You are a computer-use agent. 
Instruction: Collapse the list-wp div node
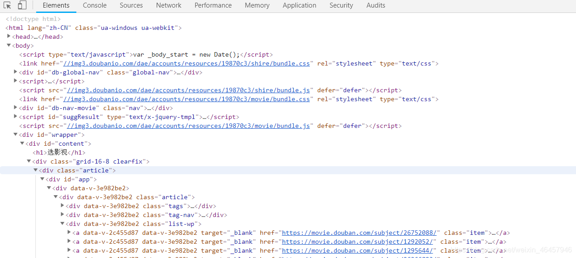[x=63, y=224]
